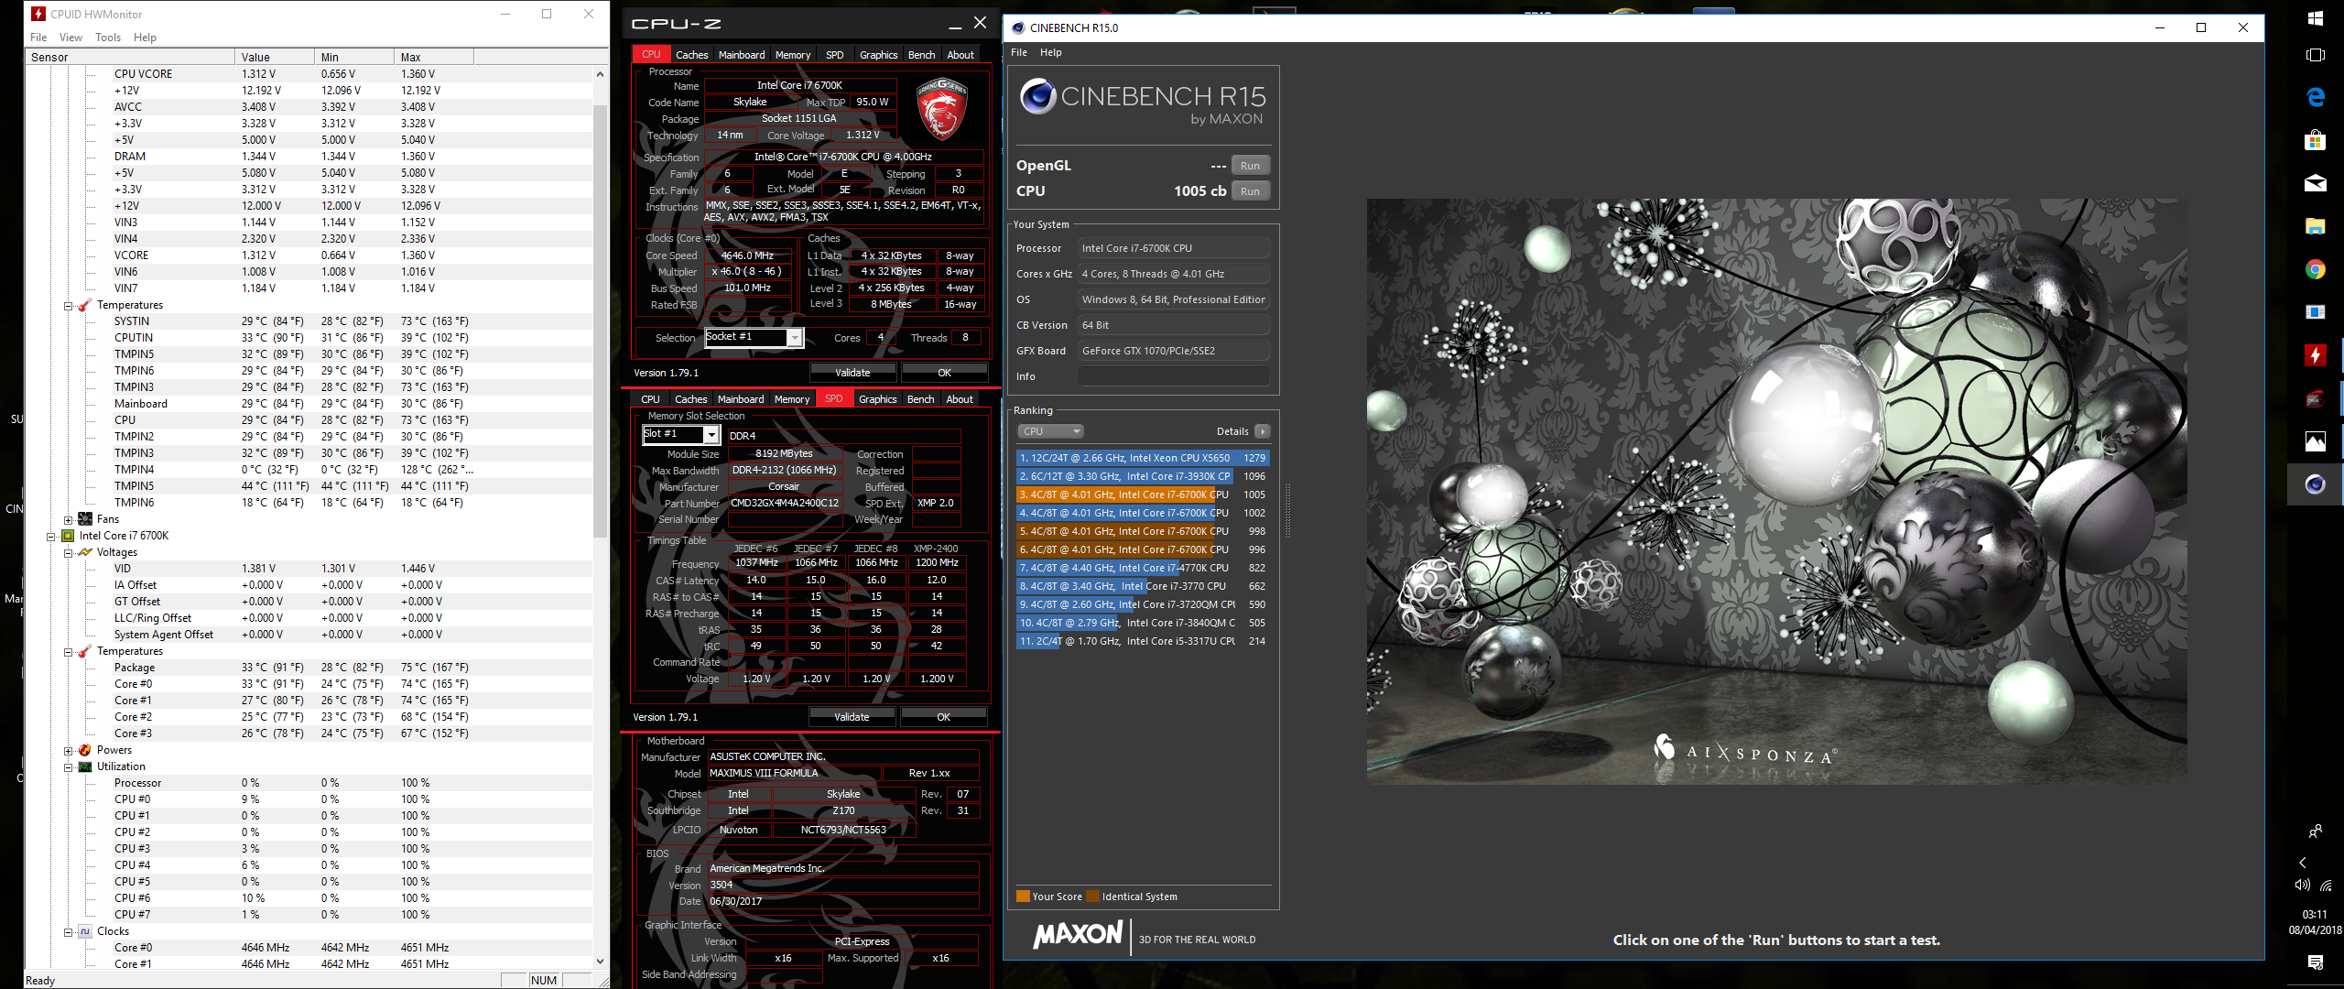
Task: Open the Mail app on the taskbar
Action: [x=2316, y=183]
